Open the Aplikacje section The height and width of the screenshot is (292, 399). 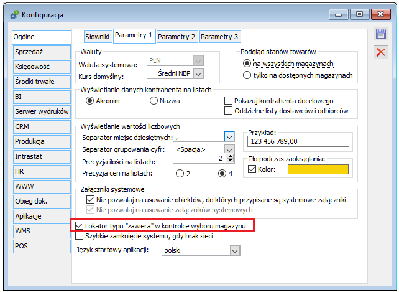[42, 216]
